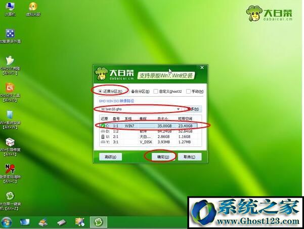Click the gray drive taskbar icon
304x229 pixels.
[62, 222]
